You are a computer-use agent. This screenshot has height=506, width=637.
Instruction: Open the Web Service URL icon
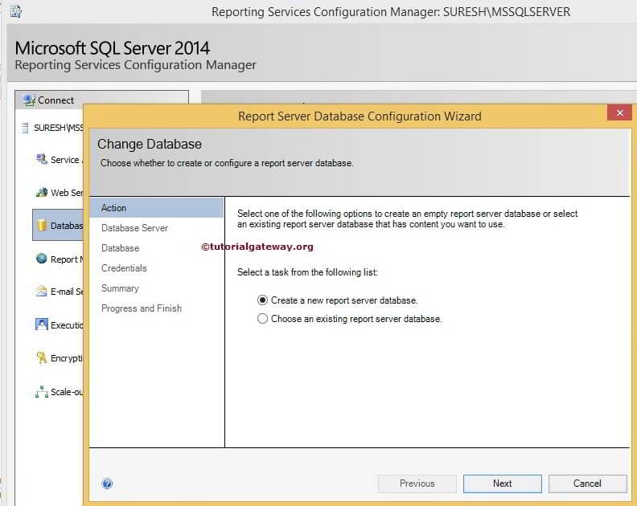(x=42, y=192)
